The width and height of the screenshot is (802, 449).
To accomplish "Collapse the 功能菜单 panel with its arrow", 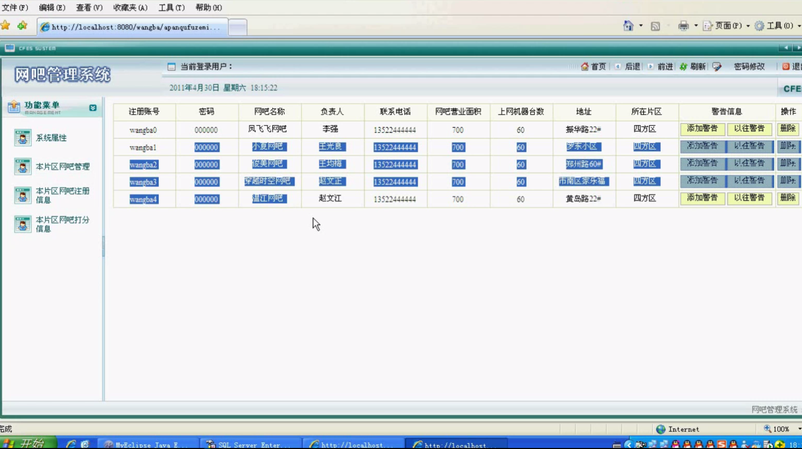I will pos(93,108).
